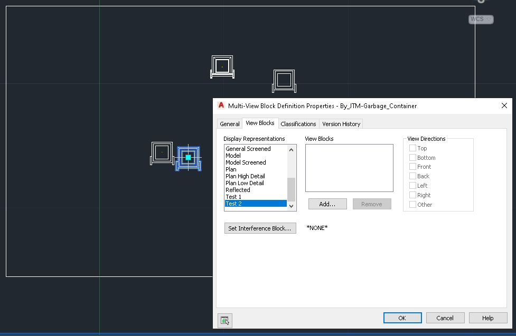The width and height of the screenshot is (516, 336).
Task: Click the scrollbar down arrow in Display Representations
Action: click(291, 206)
